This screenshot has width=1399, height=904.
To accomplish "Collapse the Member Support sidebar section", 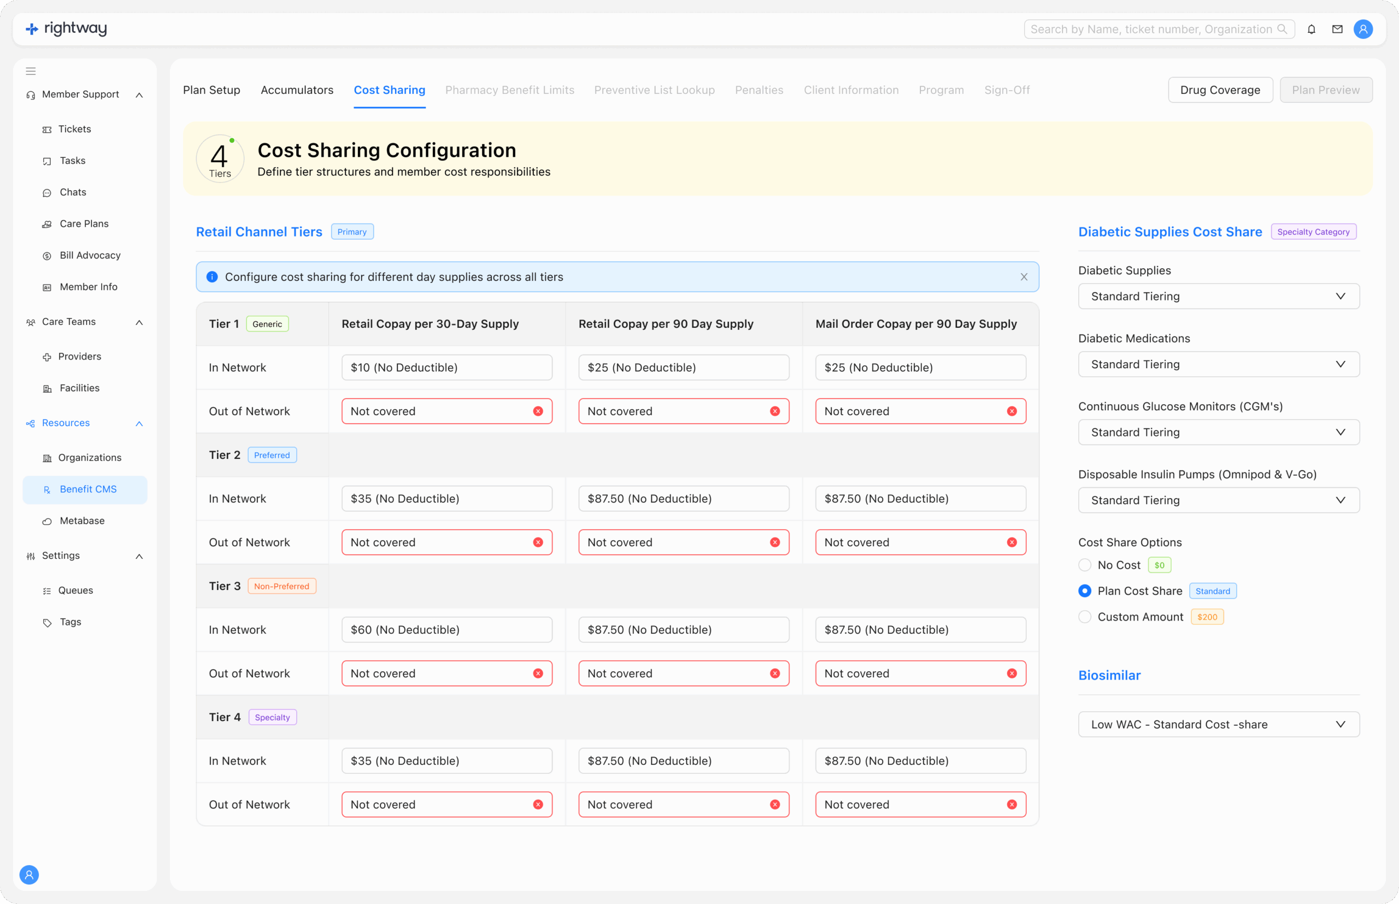I will coord(139,94).
